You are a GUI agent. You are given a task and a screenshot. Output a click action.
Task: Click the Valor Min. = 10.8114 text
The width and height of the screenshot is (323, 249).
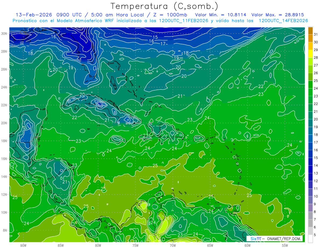[x=220, y=15]
